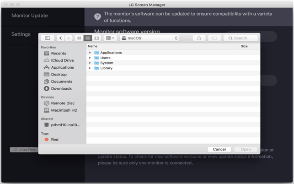Viewport: 294px width, 184px height.
Task: Select the Applications folder row
Action: pyautogui.click(x=173, y=53)
